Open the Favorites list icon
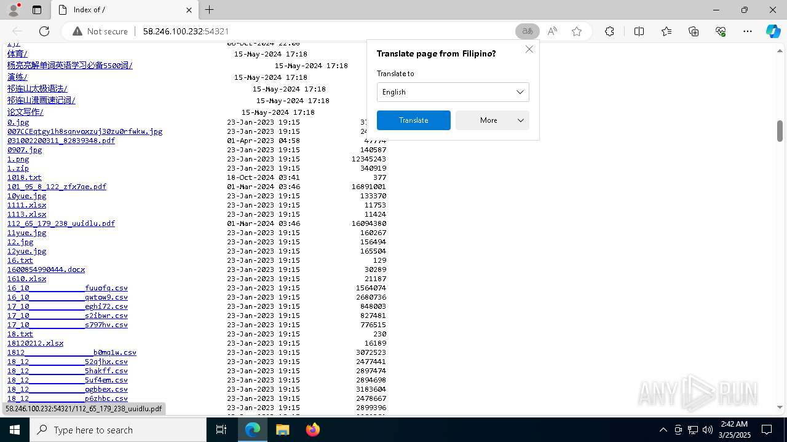Viewport: 787px width, 442px height. point(666,31)
